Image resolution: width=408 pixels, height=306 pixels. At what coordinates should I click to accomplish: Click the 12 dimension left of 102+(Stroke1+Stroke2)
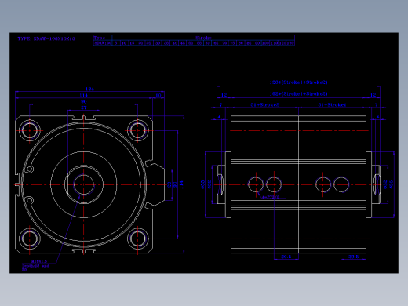tap(224, 95)
